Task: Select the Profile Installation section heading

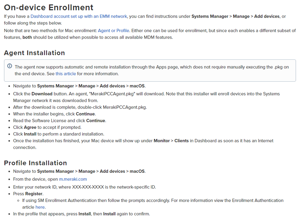Action: [35, 163]
